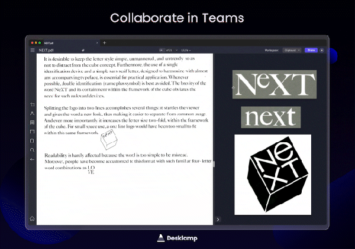
Task: Click the NEXT.pdf document title
Action: pos(46,50)
